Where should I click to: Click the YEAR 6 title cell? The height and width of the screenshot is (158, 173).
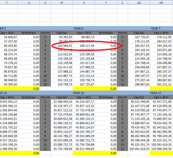click(78, 28)
